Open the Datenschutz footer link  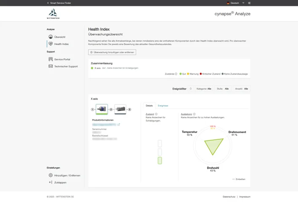229,197
